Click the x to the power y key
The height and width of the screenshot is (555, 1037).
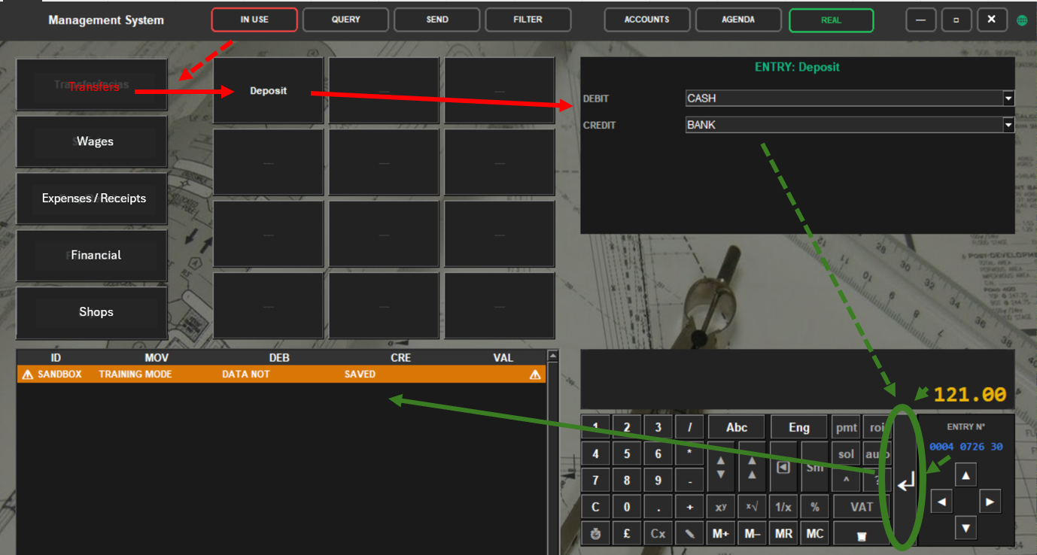point(721,507)
